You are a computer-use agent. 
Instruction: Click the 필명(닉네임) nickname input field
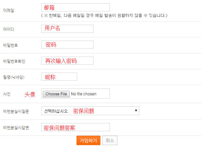(x=59, y=76)
